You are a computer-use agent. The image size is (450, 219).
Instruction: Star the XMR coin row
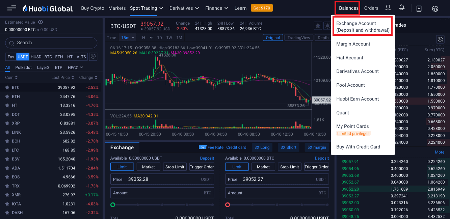coord(7,195)
